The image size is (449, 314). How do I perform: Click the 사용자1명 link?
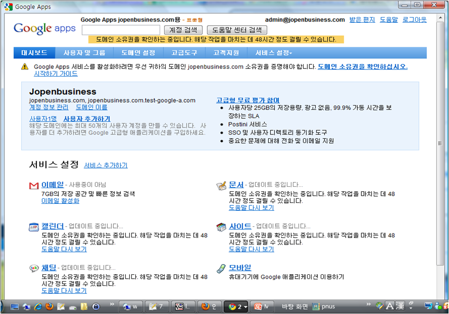point(43,119)
